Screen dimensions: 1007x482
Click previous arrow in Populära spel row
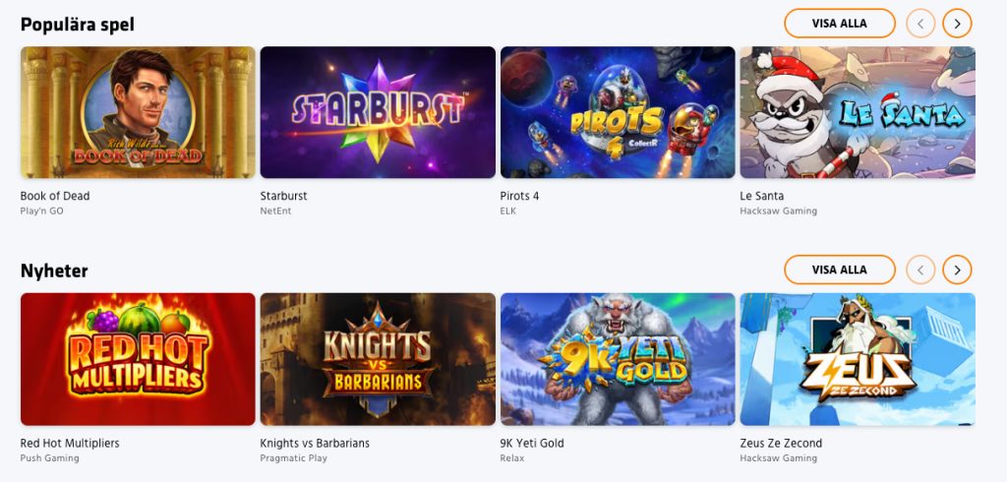point(920,23)
